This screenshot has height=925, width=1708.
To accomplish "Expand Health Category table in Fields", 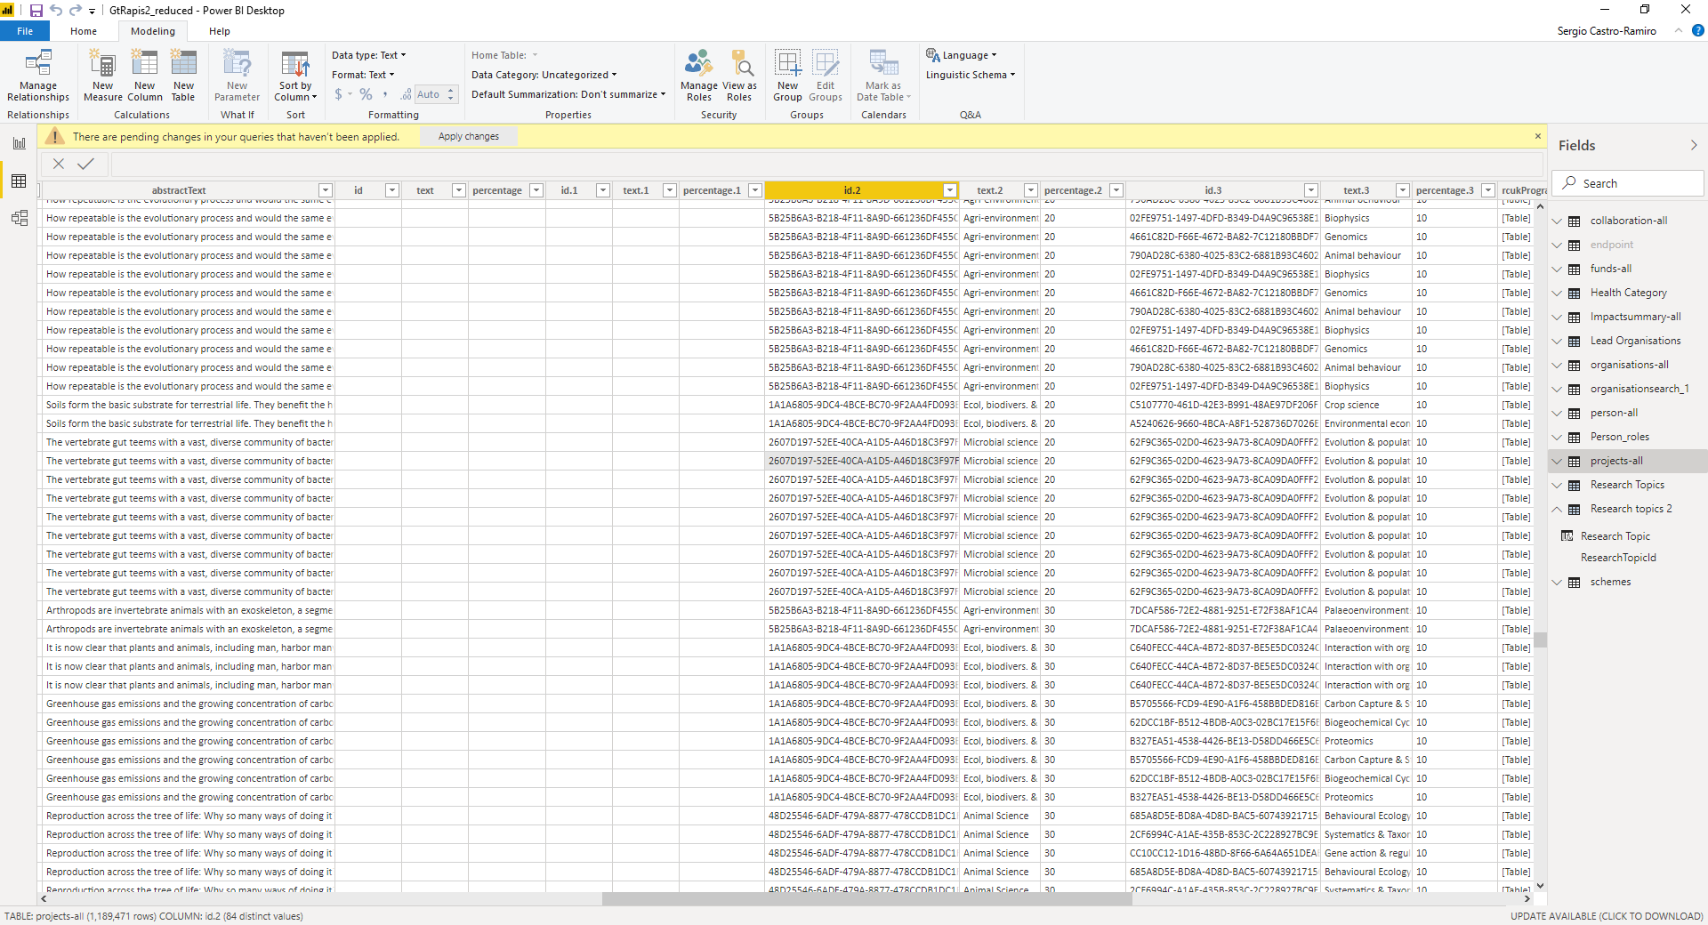I will click(x=1557, y=293).
